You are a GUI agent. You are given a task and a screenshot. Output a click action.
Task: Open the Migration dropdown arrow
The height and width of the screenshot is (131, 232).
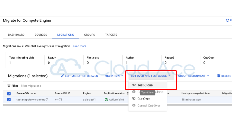(x=122, y=76)
